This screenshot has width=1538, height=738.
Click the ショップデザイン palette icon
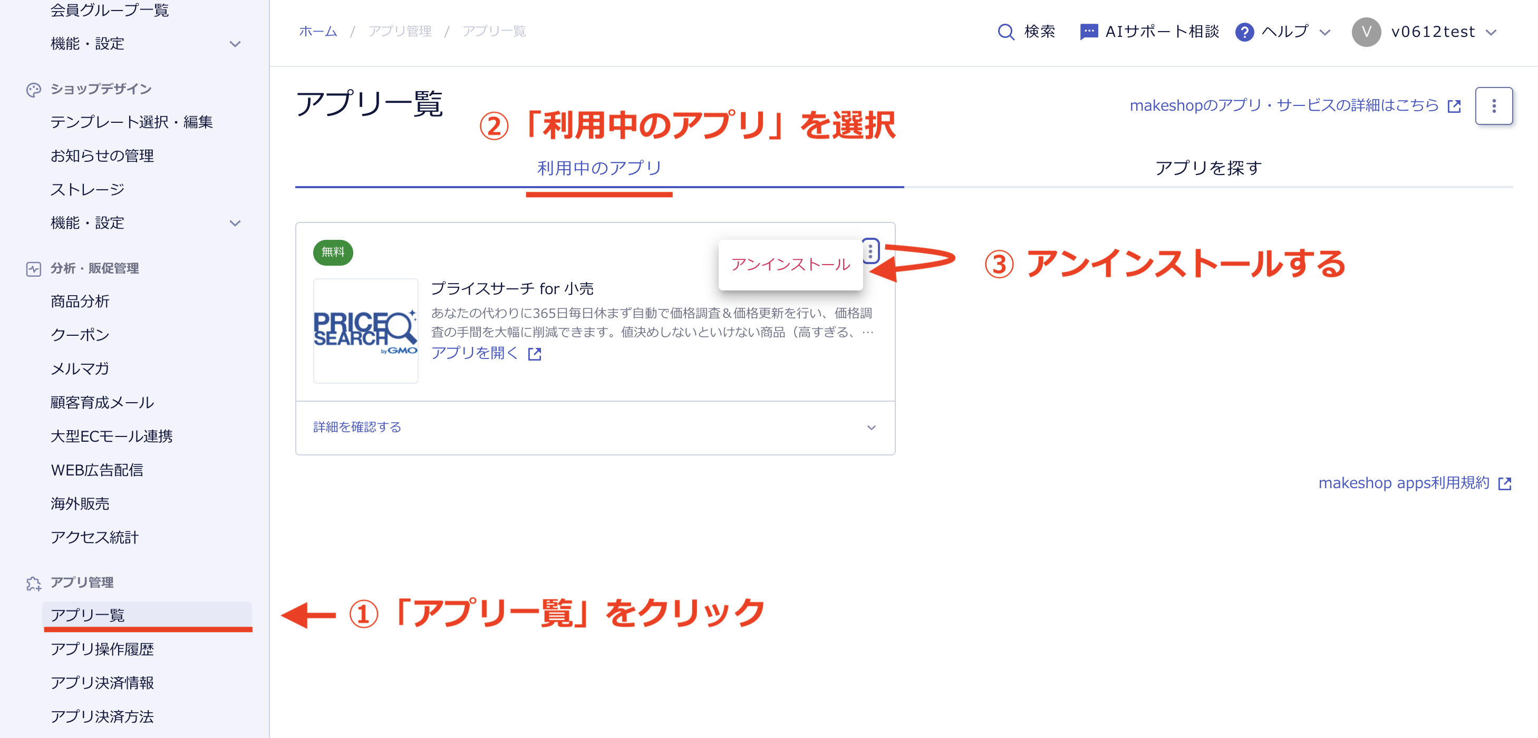pos(33,90)
